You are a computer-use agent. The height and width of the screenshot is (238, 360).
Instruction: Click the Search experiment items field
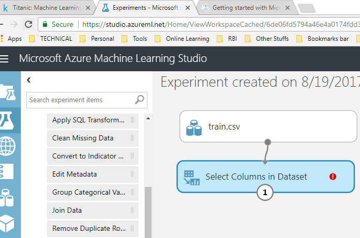coord(81,100)
